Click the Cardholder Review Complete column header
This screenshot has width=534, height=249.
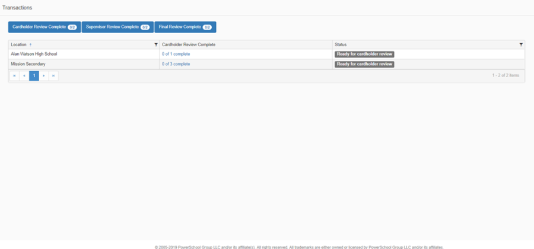(x=189, y=44)
